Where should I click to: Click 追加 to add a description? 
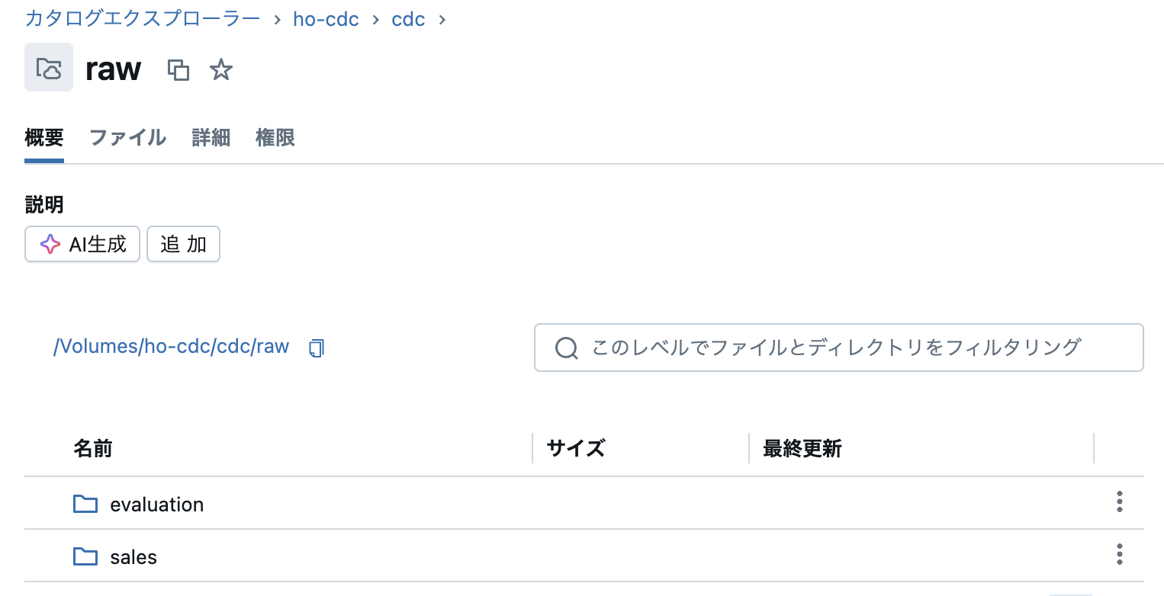click(183, 244)
